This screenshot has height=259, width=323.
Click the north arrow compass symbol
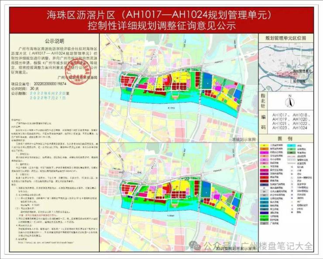pos(290,101)
